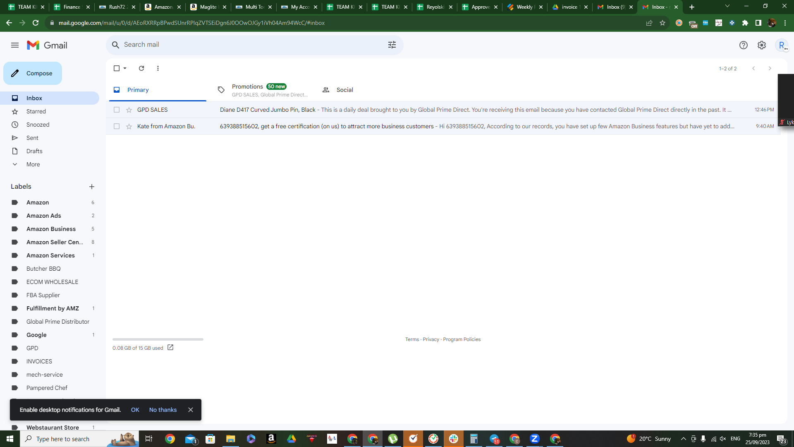This screenshot has width=794, height=447.
Task: Go to newer emails page arrow
Action: tap(753, 68)
